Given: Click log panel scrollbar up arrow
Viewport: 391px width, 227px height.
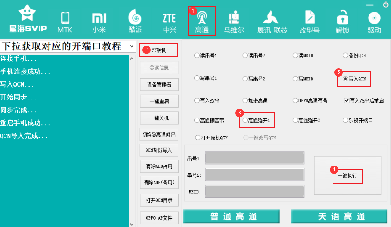Looking at the screenshot, I should (132, 58).
